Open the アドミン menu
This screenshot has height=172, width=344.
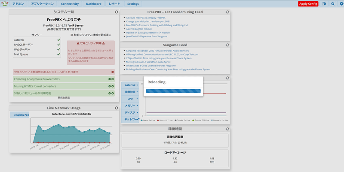[18, 4]
